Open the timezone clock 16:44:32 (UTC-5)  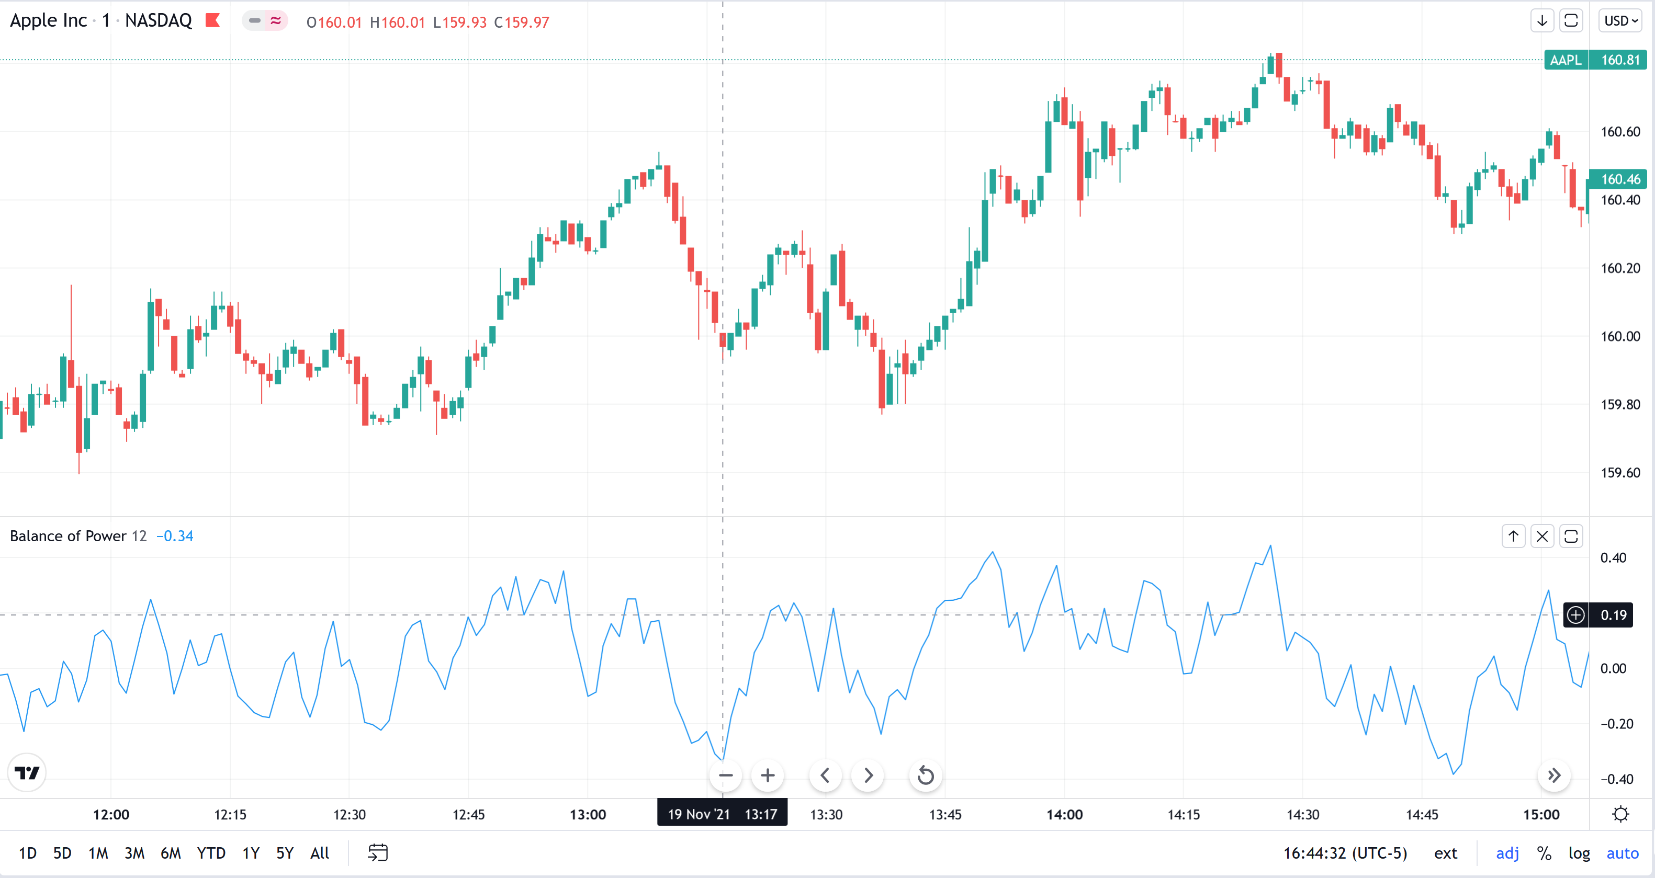pos(1345,853)
